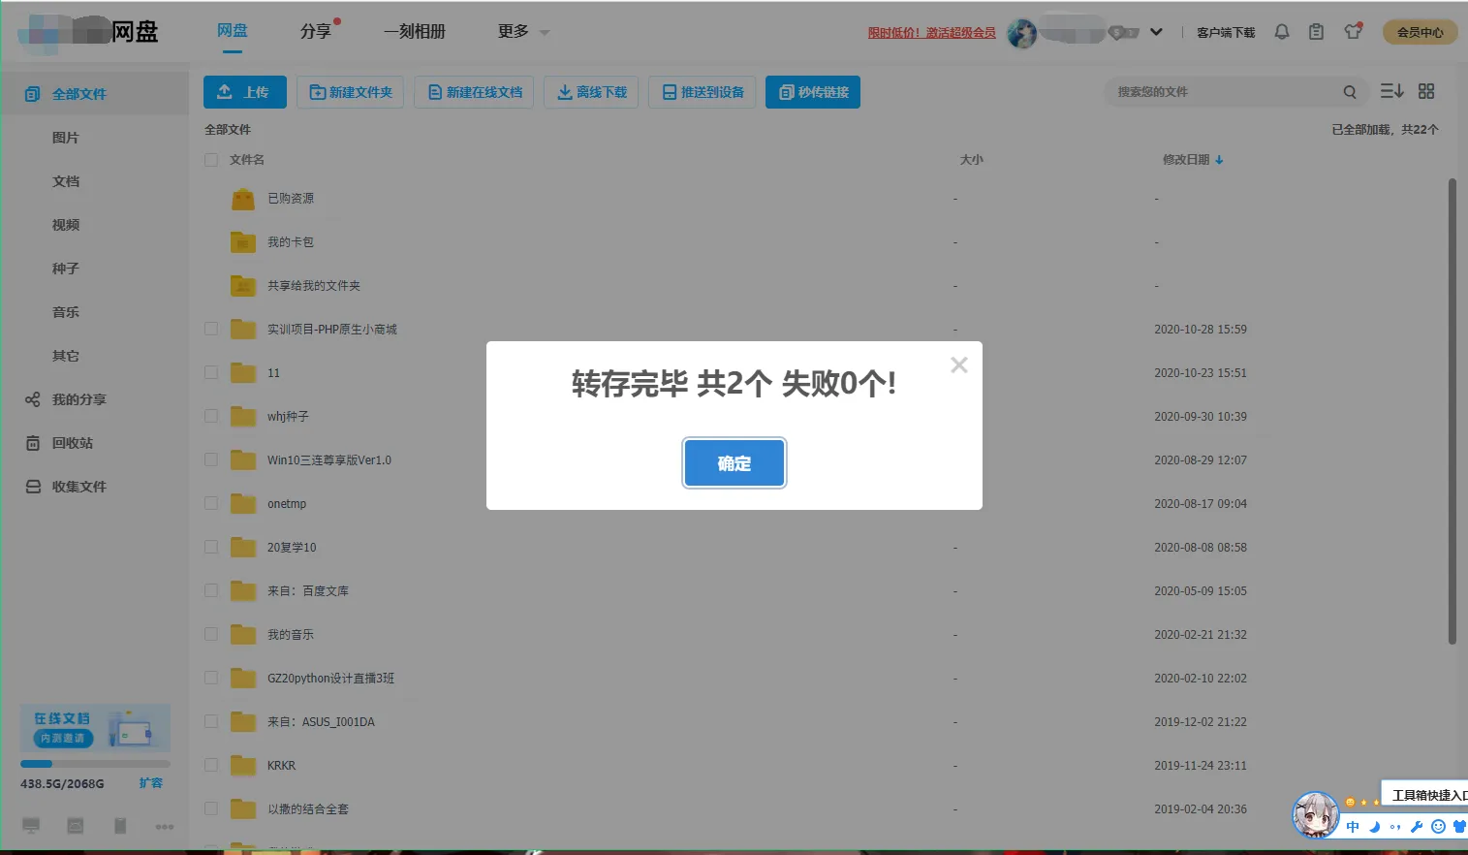Open the notifications bell icon
This screenshot has height=855, width=1468.
(1281, 31)
